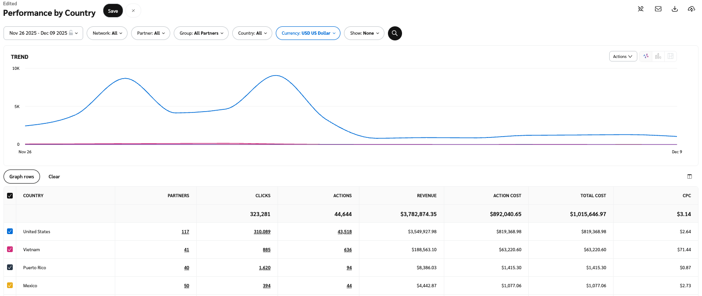Open the date range dropdown
The height and width of the screenshot is (296, 702).
point(43,33)
